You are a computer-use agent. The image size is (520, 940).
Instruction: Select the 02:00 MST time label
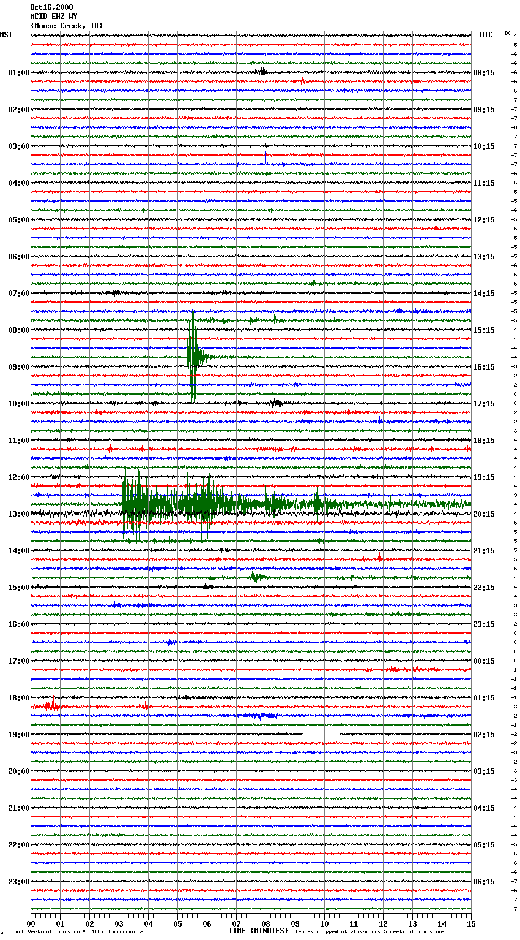click(x=19, y=110)
